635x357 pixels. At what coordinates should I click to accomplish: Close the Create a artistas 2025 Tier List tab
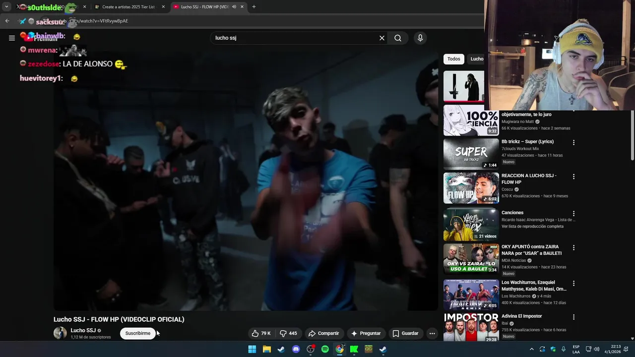click(163, 7)
